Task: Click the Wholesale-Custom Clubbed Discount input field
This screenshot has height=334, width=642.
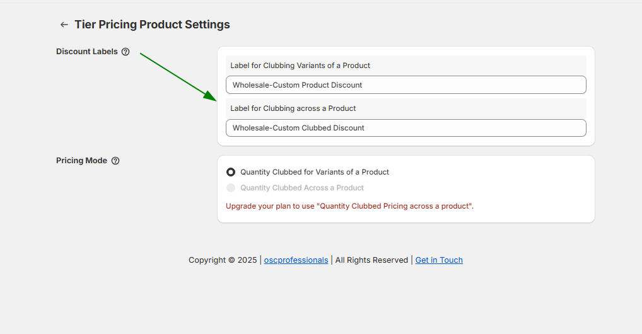Action: point(406,128)
